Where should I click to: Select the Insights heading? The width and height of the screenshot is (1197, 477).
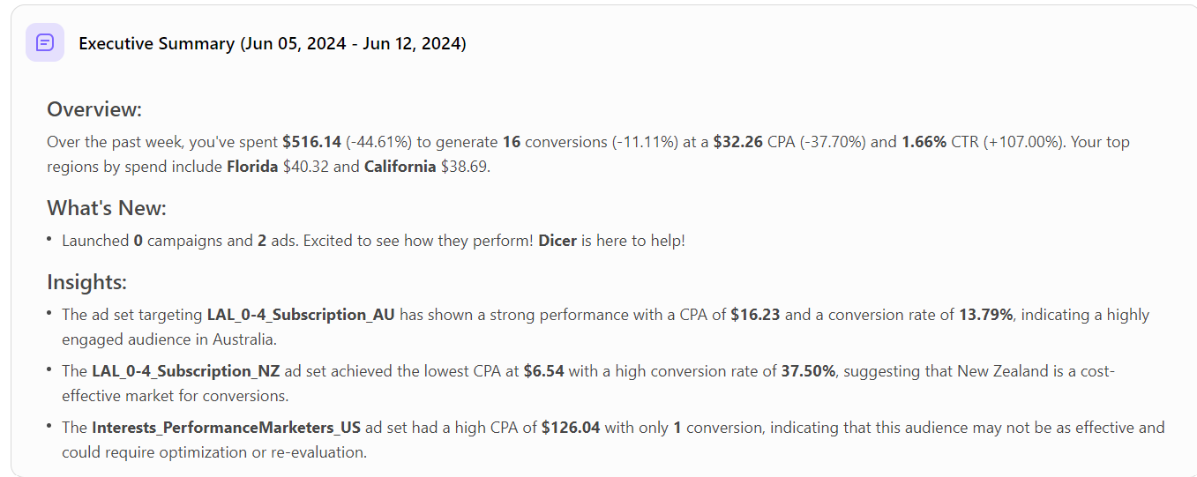[x=87, y=282]
